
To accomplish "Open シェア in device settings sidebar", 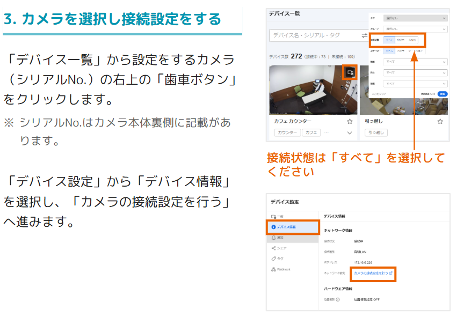I will tap(292, 248).
